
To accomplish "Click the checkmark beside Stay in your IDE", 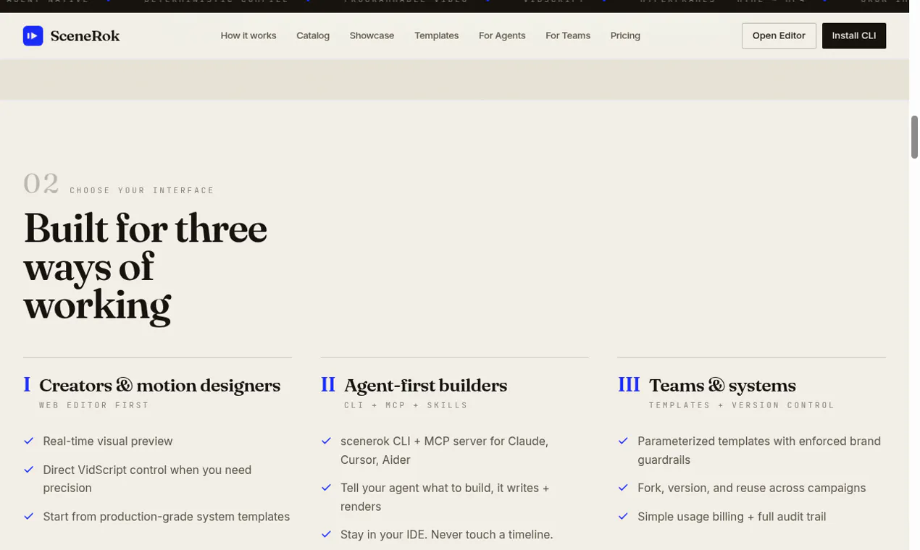I will (326, 535).
